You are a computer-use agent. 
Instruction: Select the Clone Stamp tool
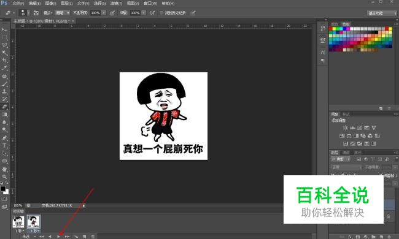pos(4,91)
